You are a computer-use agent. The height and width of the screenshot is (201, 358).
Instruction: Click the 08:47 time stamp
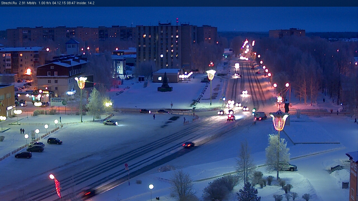72,3
